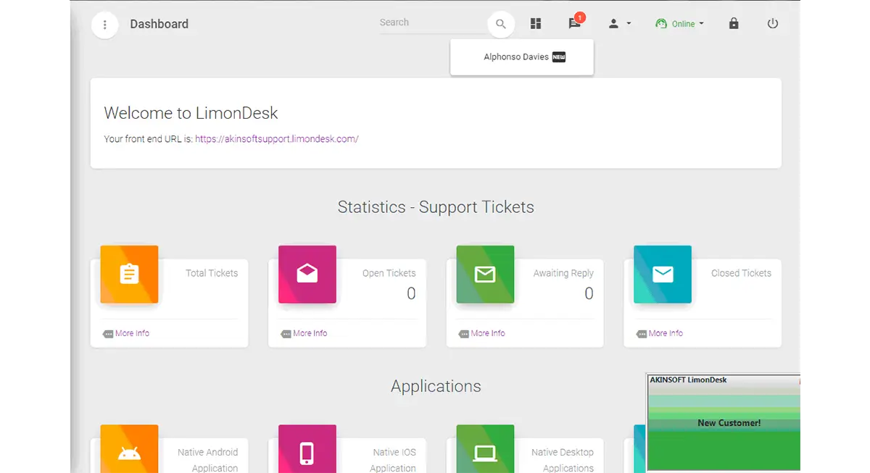Expand the user account dropdown
This screenshot has width=870, height=473.
[620, 24]
